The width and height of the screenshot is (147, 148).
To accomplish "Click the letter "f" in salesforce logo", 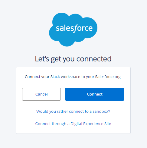I will coord(75,29).
